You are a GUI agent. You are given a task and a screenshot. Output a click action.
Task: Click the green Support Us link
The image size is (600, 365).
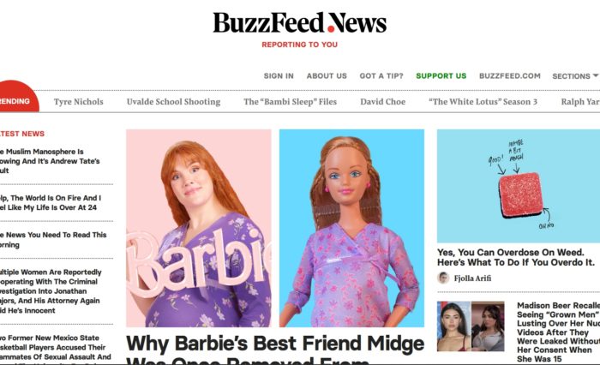pos(441,75)
